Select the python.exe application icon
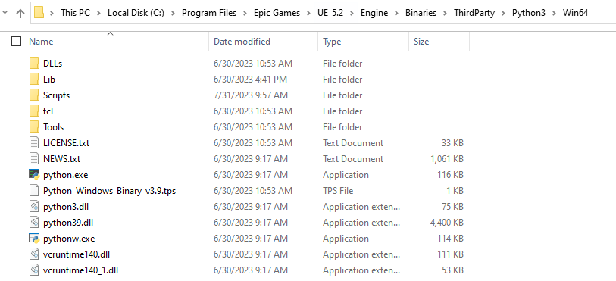This screenshot has width=616, height=281. coord(35,175)
